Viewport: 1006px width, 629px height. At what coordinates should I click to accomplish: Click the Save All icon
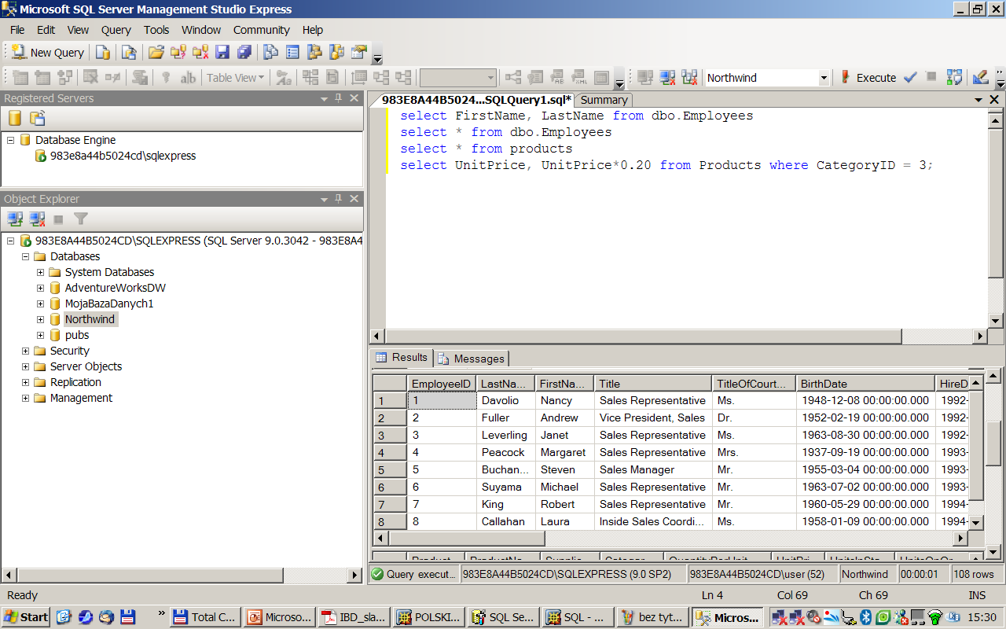pos(244,53)
